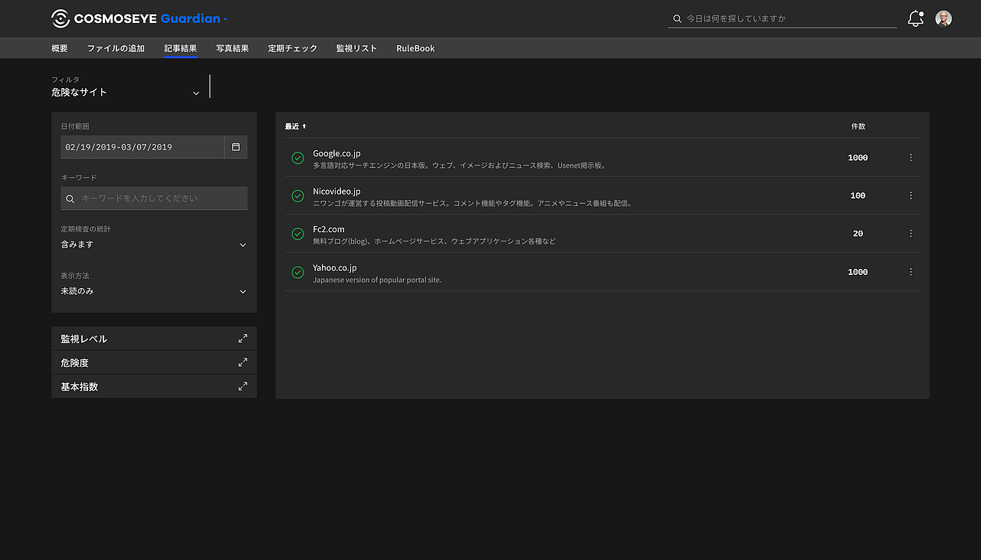Image resolution: width=981 pixels, height=560 pixels.
Task: Expand the 監視レベル panel
Action: pos(242,338)
